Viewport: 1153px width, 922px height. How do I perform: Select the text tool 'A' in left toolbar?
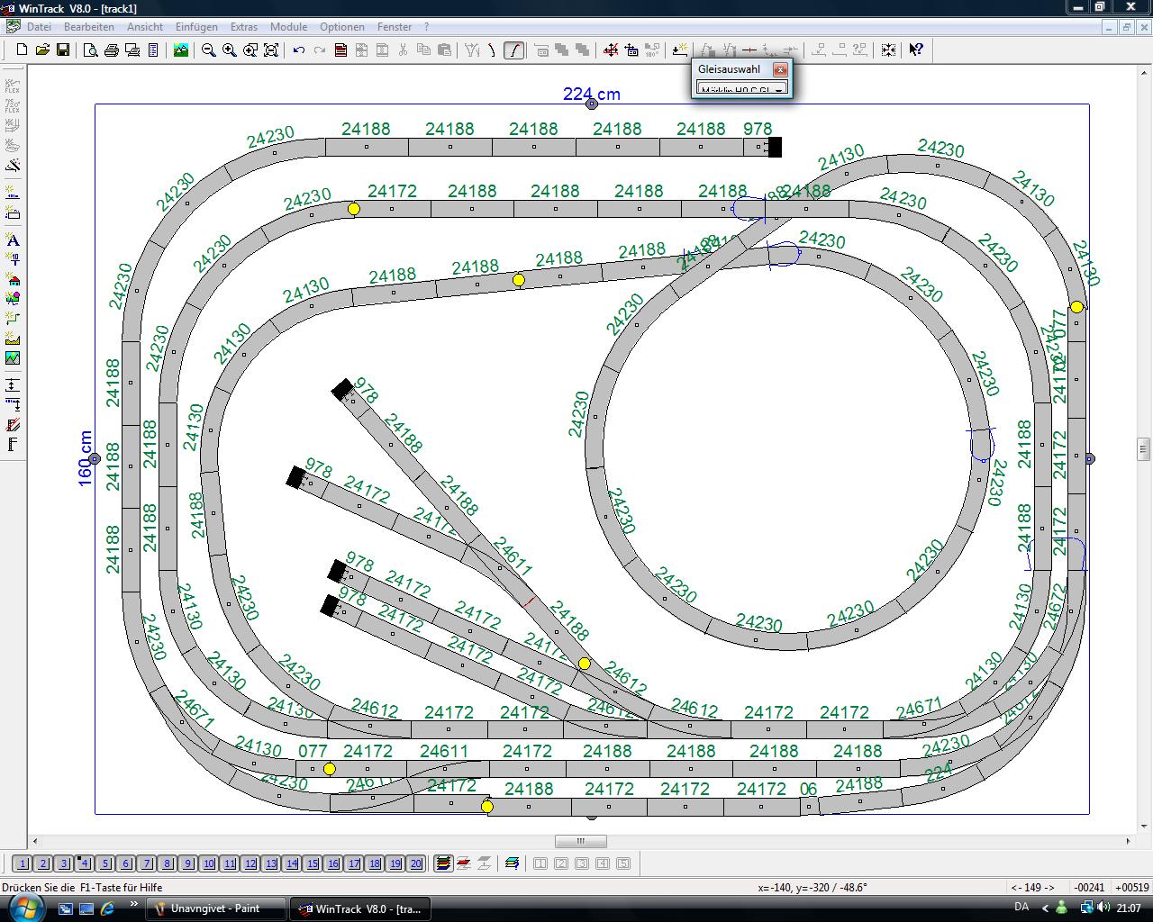[13, 240]
